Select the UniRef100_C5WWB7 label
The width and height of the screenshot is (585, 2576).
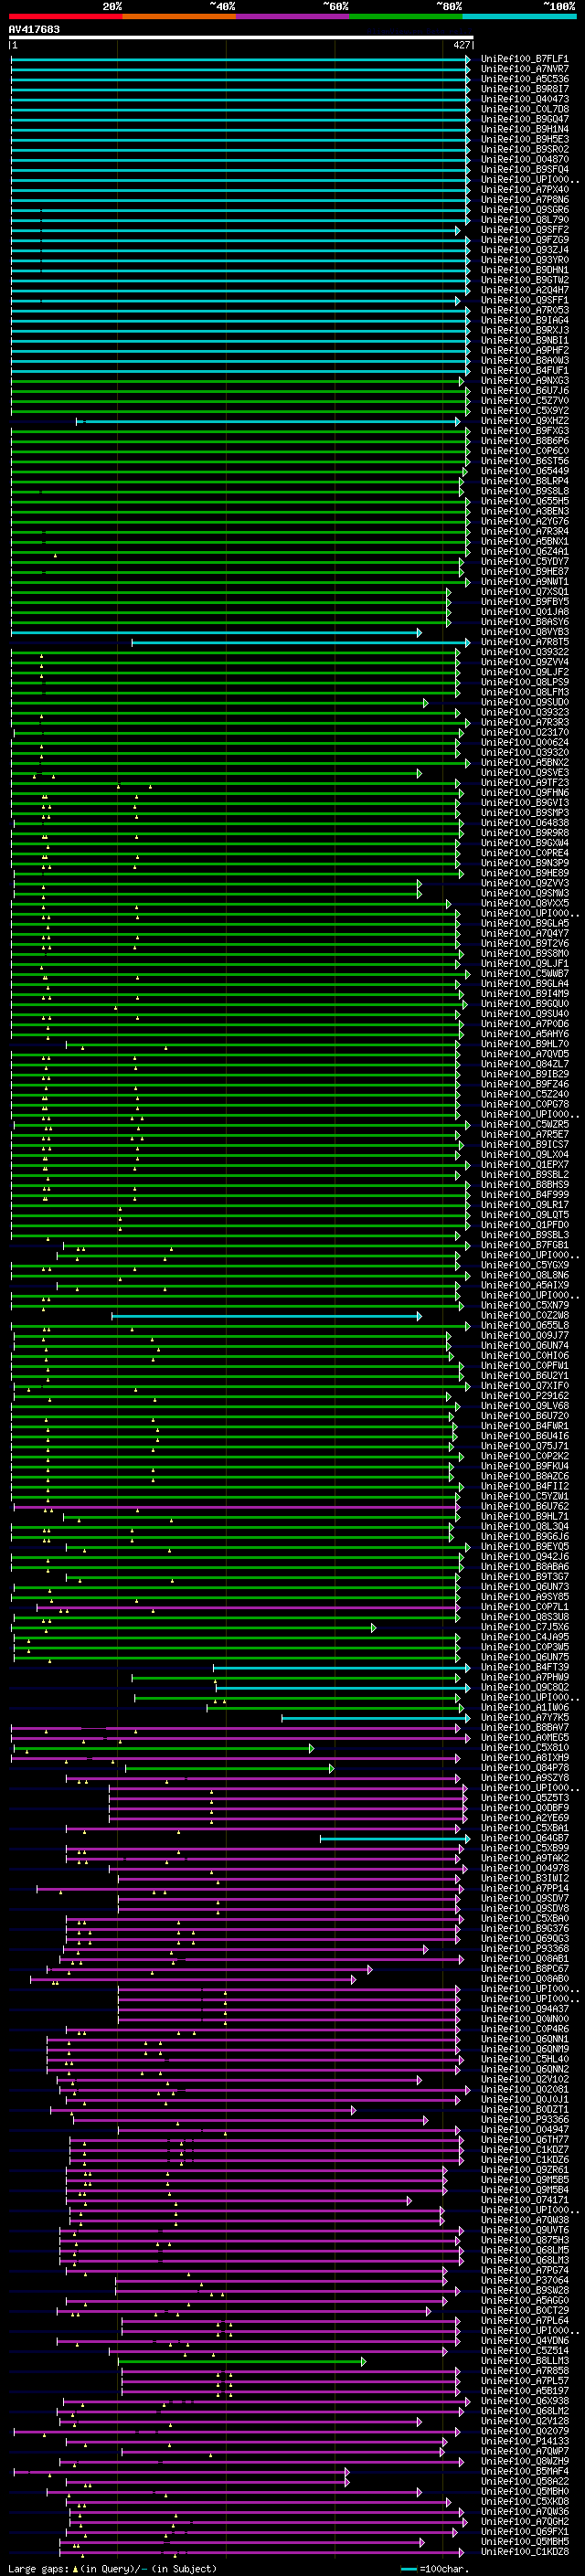coord(524,974)
